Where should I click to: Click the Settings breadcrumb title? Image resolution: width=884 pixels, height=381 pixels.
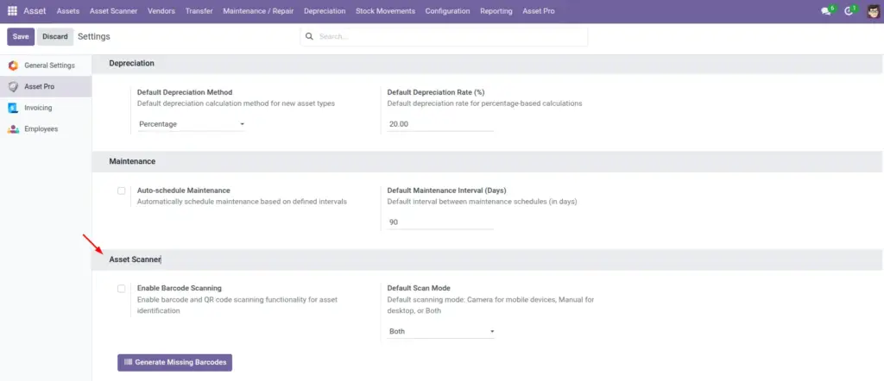(93, 36)
